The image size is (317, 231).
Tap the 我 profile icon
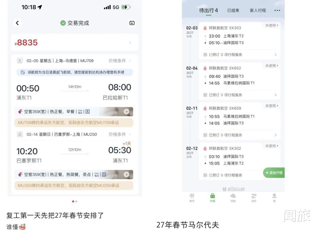point(274,198)
